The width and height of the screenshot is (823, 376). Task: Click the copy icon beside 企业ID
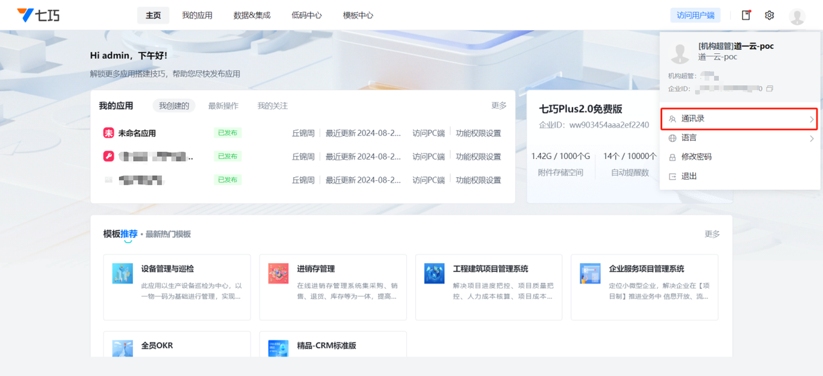coord(770,89)
